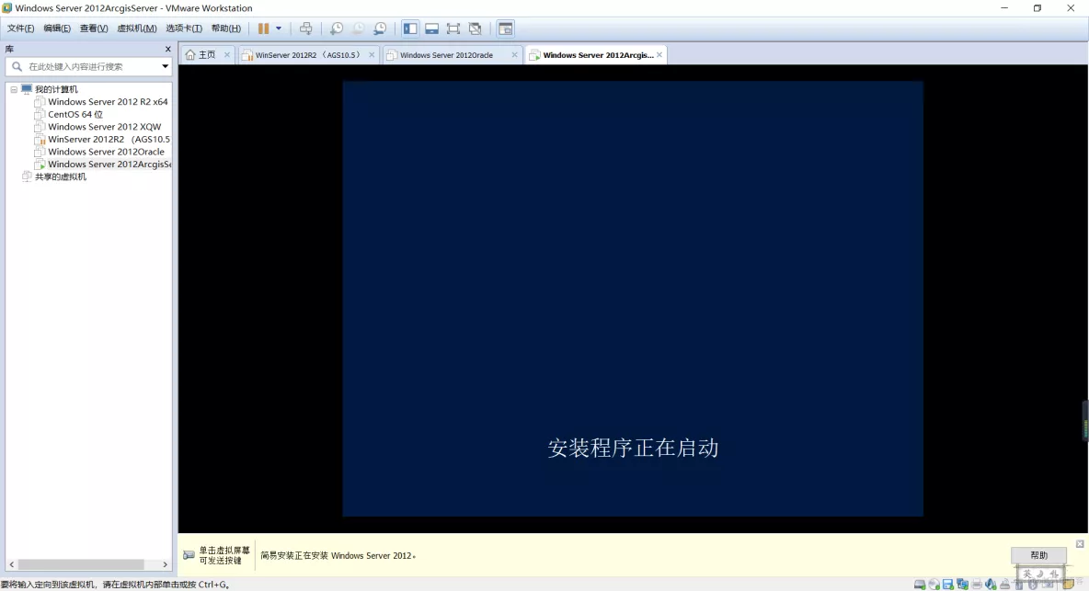Click the sound card device icon

[991, 583]
